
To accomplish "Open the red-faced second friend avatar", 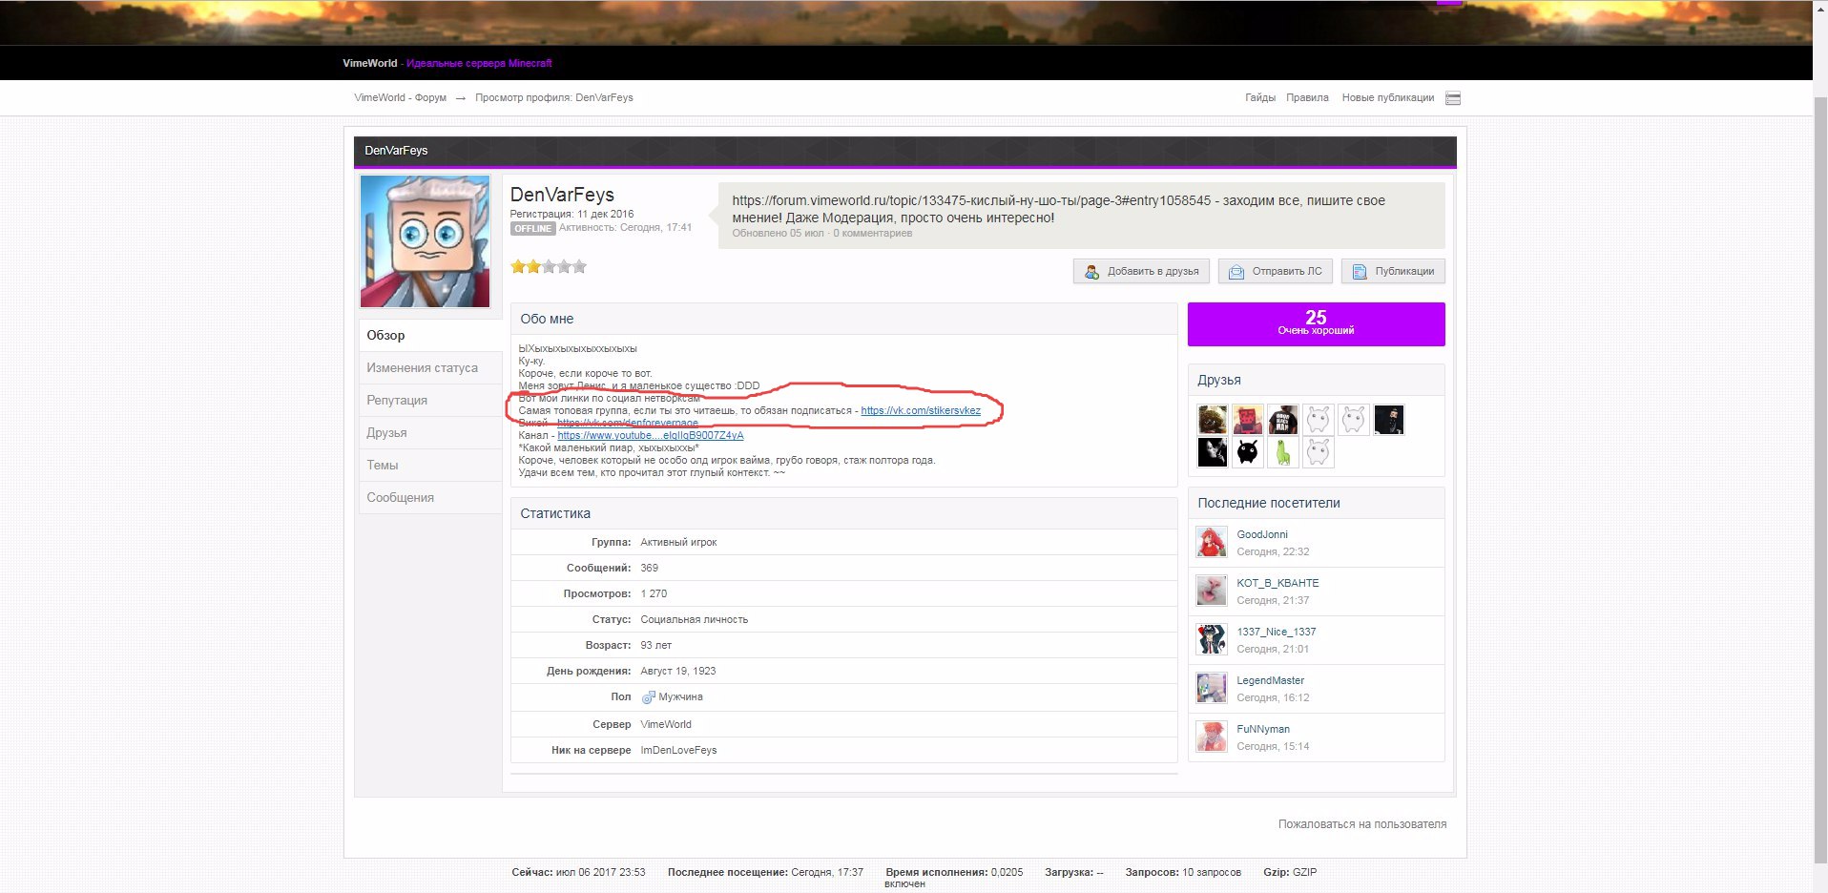I will 1248,420.
